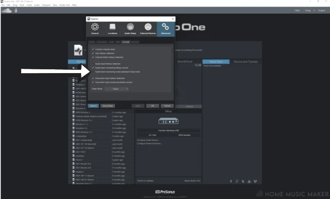Open the File menu
Image resolution: width=330 pixels, height=199 pixels.
pyautogui.click(x=3, y=5)
